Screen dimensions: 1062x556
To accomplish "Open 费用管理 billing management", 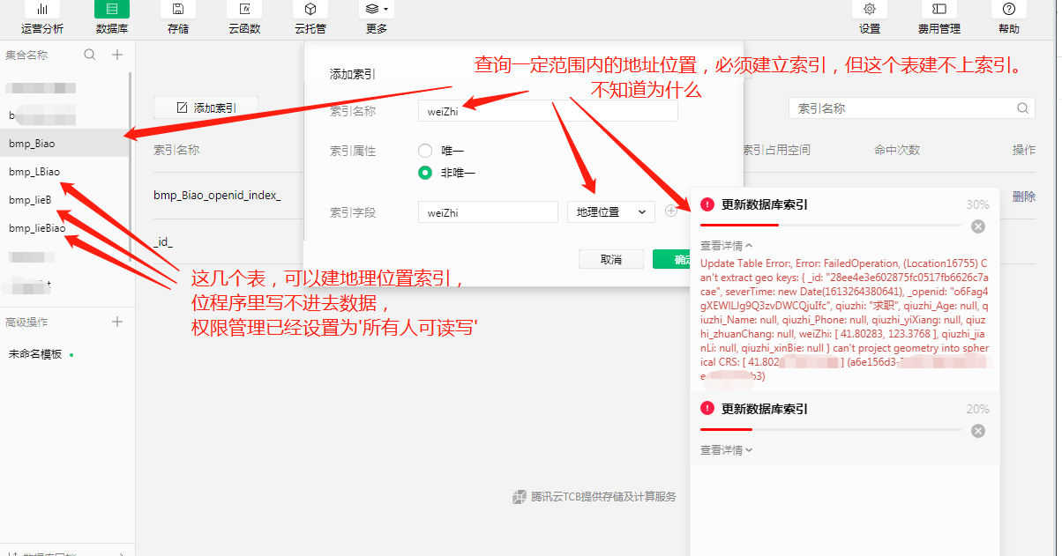I will [x=939, y=18].
